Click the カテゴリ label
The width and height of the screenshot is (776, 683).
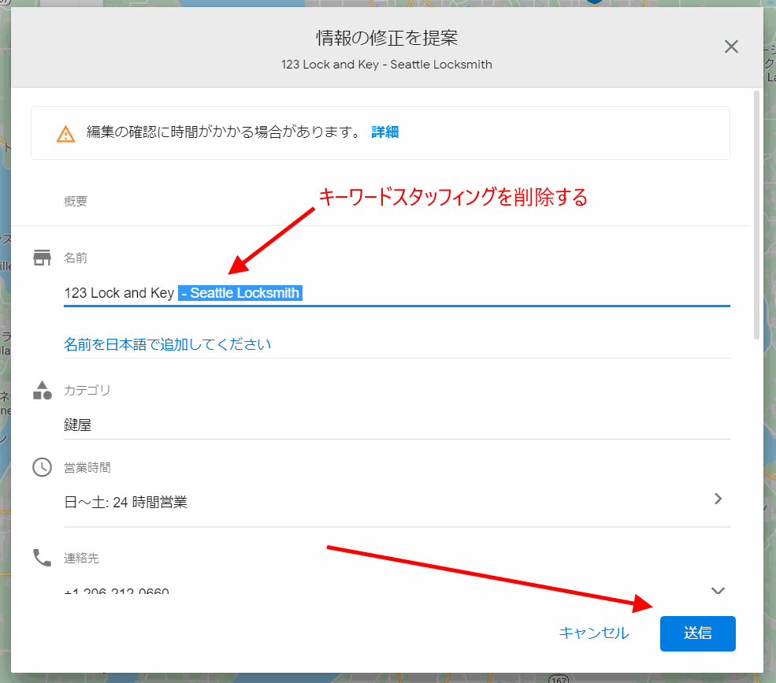[x=87, y=391]
